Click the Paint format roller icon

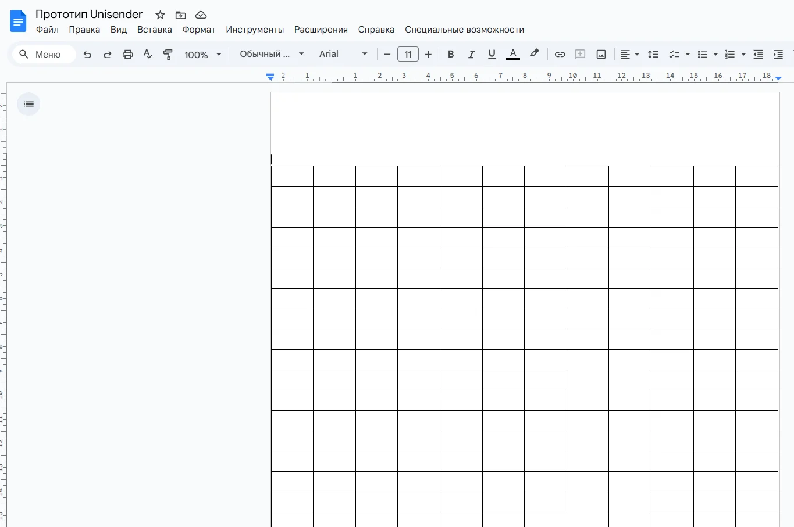click(x=168, y=54)
